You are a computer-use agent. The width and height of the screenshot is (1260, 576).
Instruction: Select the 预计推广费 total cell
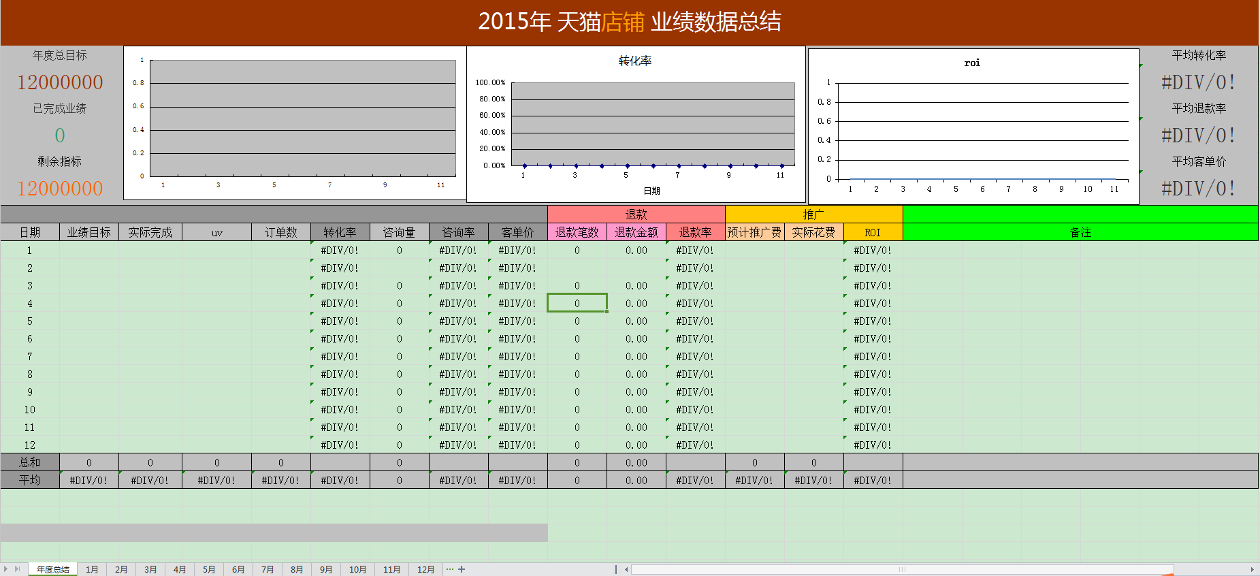coord(755,462)
